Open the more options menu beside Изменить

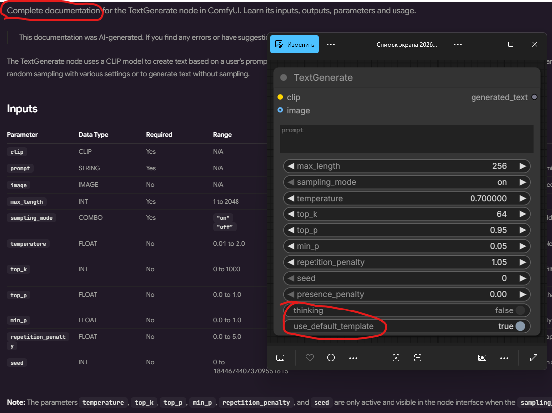[331, 44]
